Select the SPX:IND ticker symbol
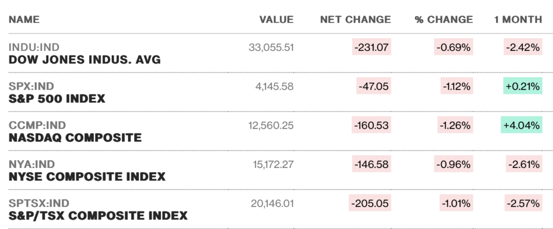The height and width of the screenshot is (229, 553). (31, 86)
